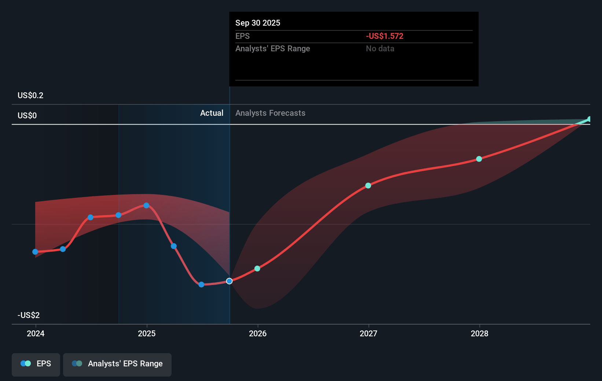Click the US$0 y-axis label
This screenshot has height=381, width=602.
(x=27, y=116)
